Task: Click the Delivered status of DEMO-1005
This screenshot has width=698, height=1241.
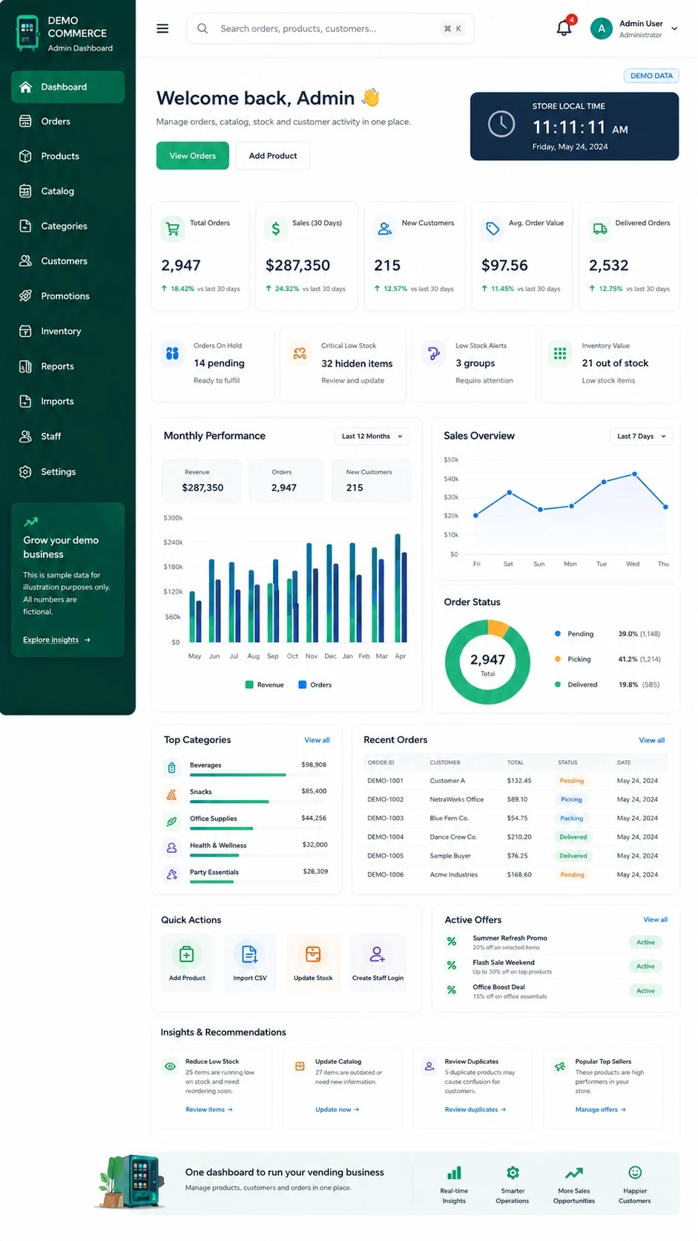Action: pyautogui.click(x=573, y=856)
